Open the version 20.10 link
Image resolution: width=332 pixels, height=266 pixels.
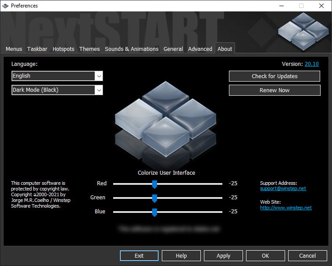point(311,64)
